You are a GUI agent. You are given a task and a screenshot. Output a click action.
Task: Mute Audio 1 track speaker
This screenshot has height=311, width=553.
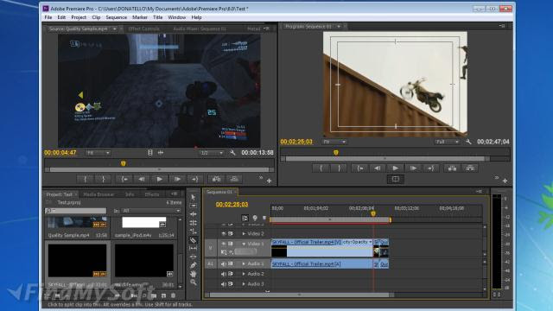tap(223, 263)
